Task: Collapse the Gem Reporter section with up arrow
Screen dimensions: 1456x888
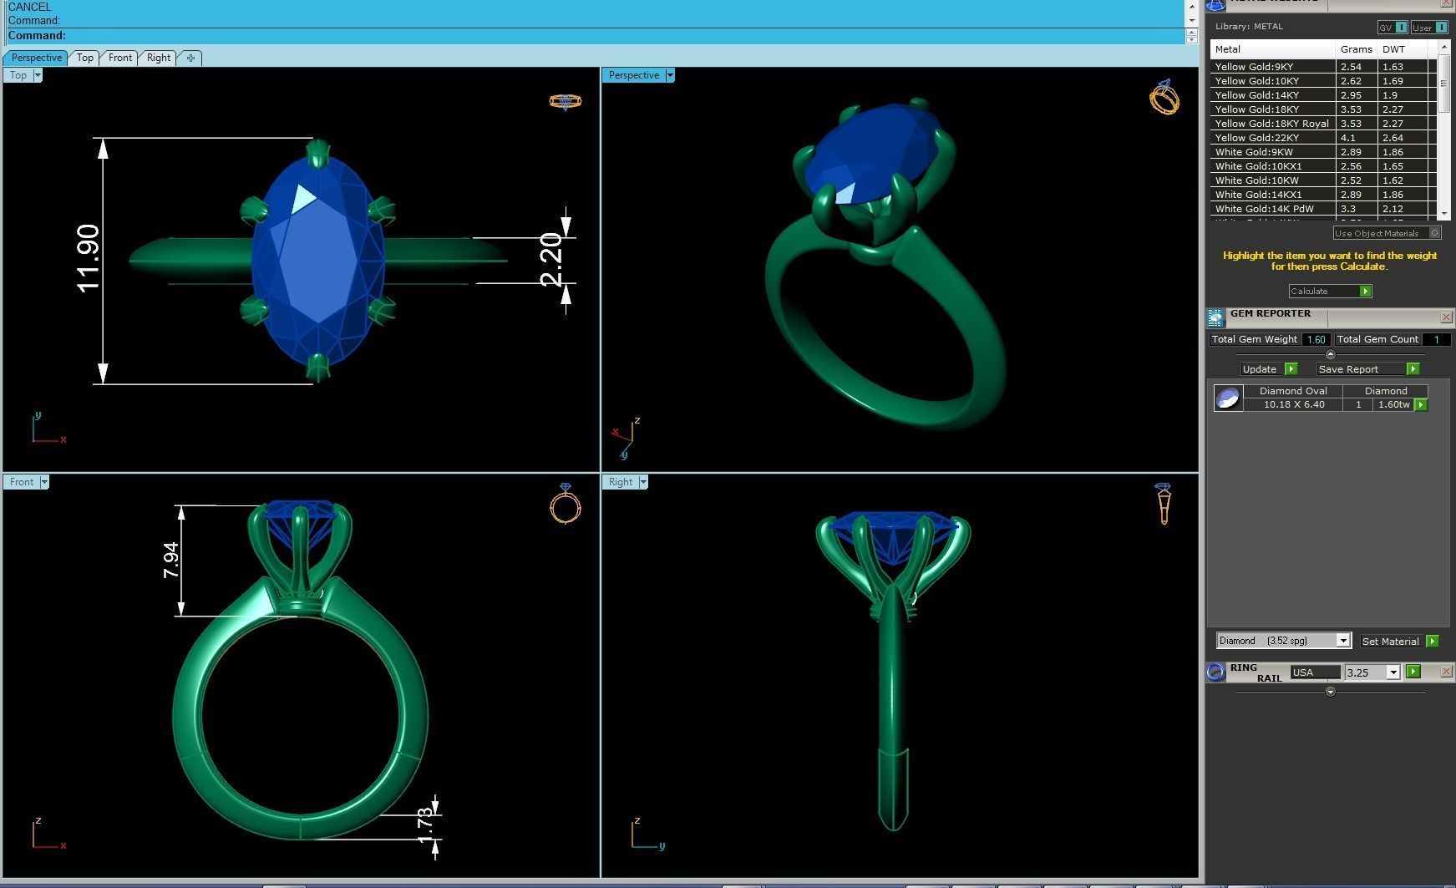Action: pos(1331,355)
